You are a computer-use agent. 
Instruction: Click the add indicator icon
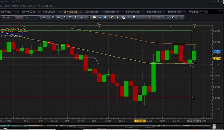pyautogui.click(x=118, y=17)
